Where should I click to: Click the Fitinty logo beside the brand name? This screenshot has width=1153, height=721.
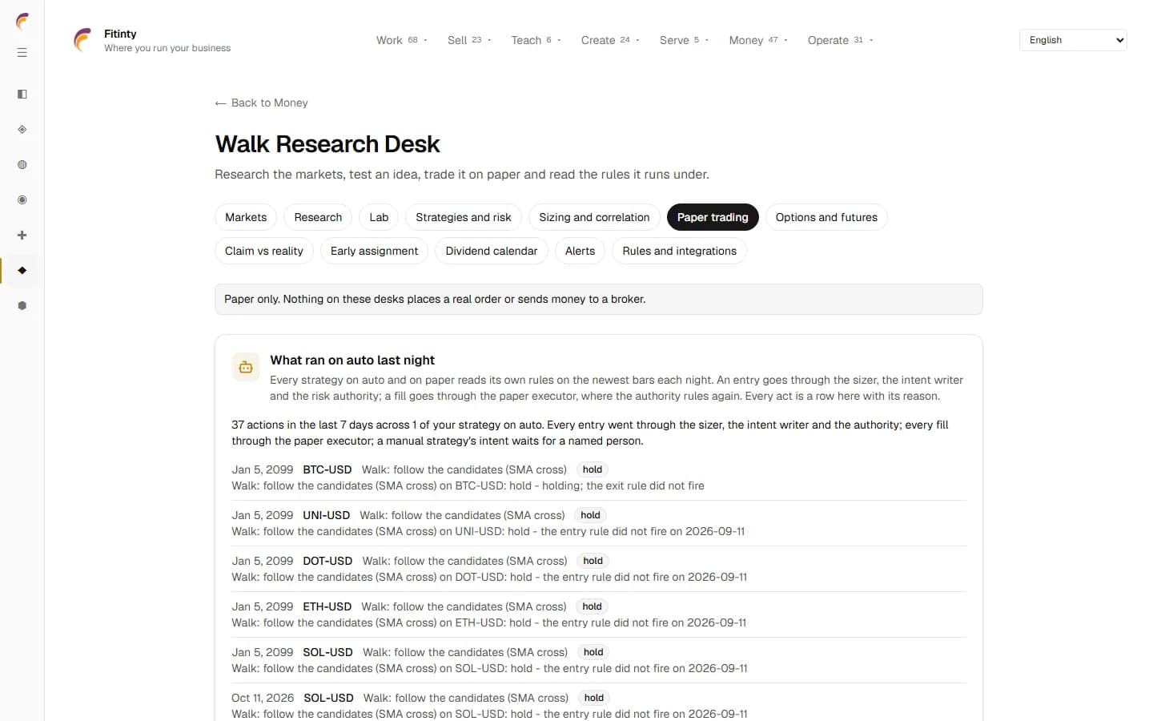coord(82,40)
